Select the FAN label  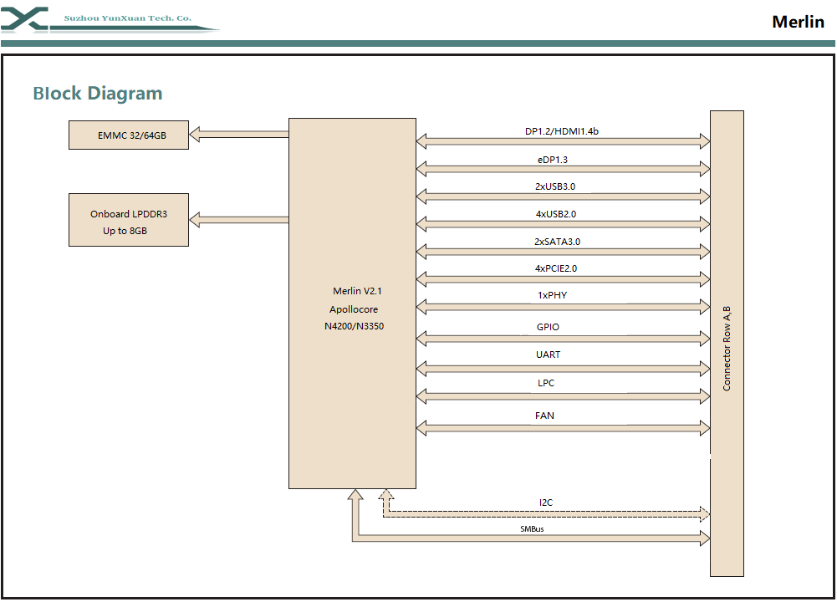pos(544,416)
